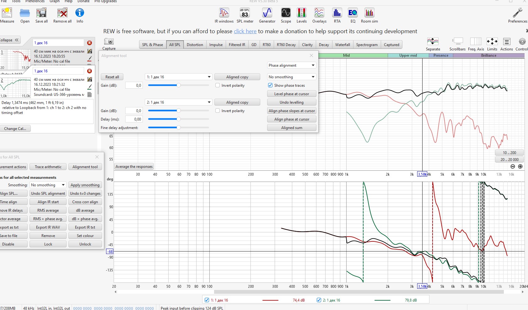Toggle Invert polarity for measurement 1

(218, 85)
